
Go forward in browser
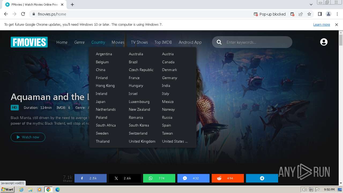click(x=14, y=14)
